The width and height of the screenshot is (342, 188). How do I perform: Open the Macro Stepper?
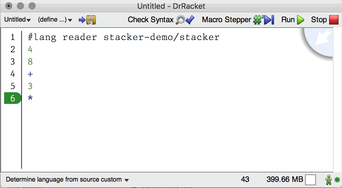pyautogui.click(x=238, y=20)
